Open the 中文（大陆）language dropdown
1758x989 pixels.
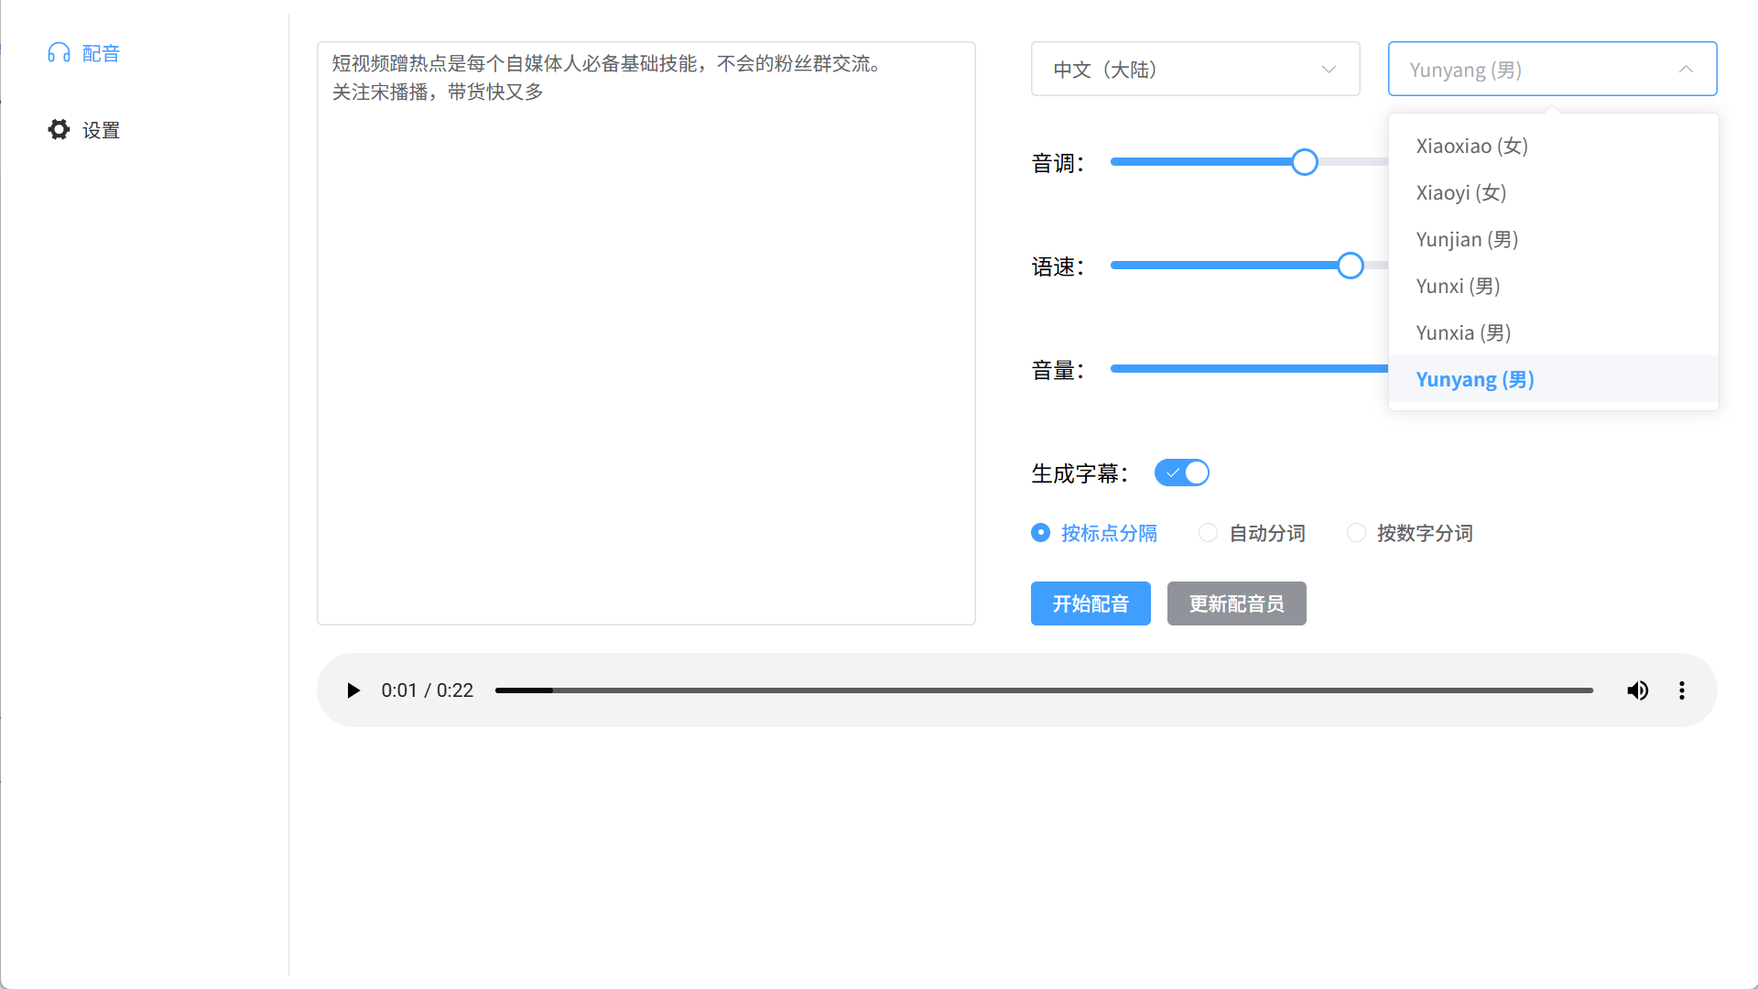pos(1195,69)
